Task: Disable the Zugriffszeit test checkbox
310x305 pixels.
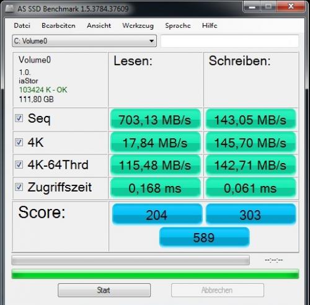Action: coord(19,187)
